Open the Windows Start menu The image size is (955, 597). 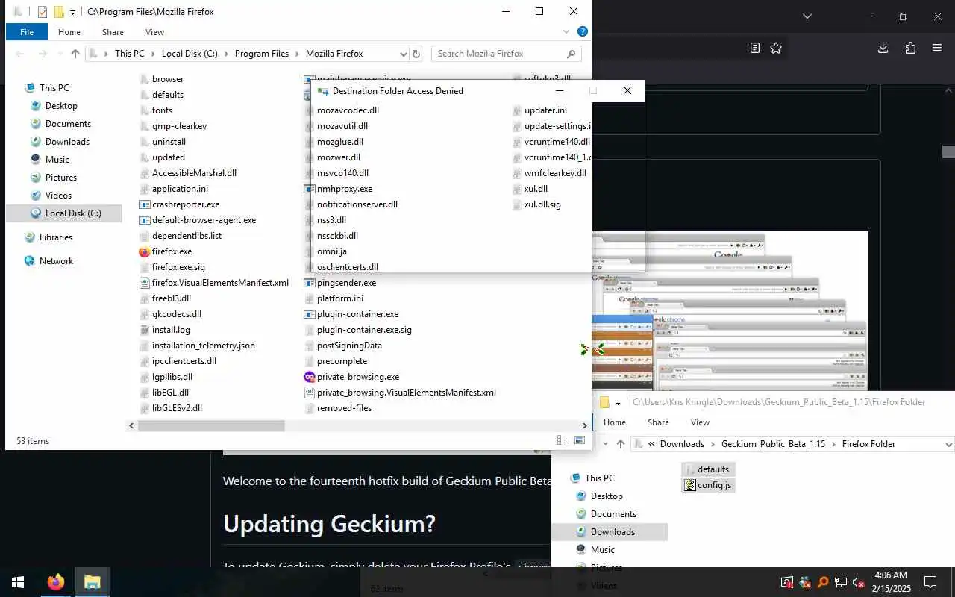pos(18,582)
